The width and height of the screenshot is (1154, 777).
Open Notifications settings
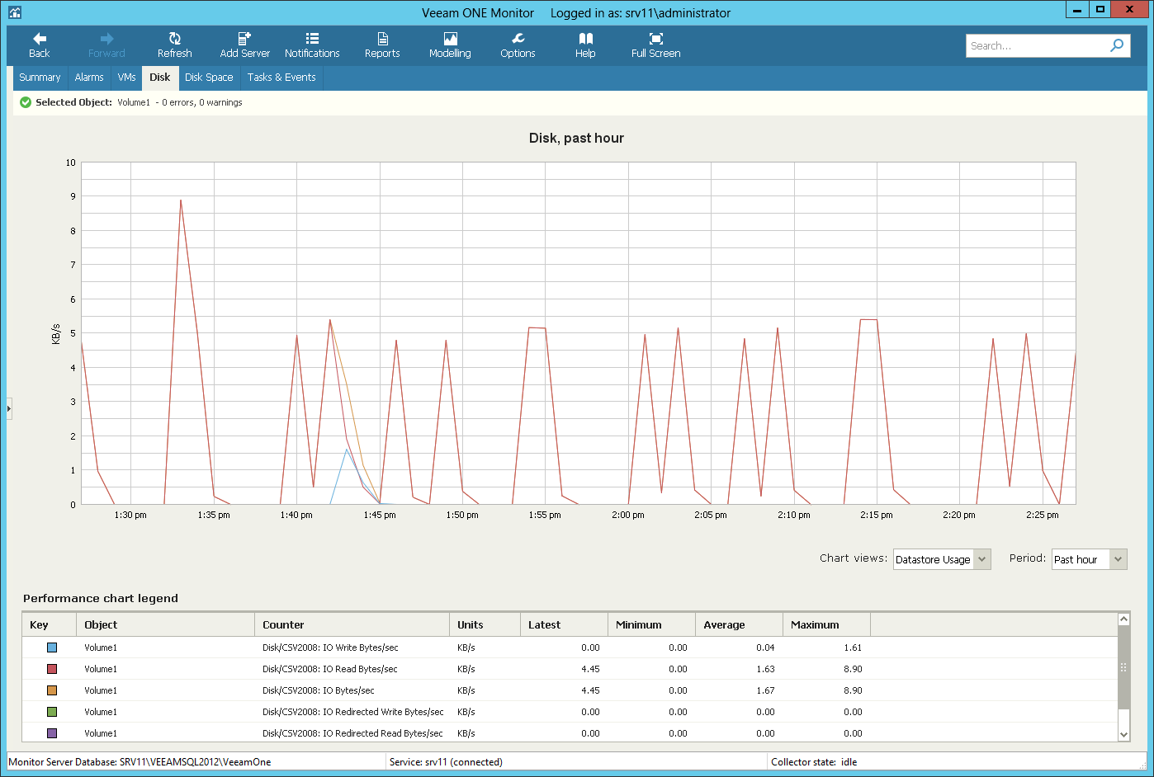pos(312,45)
